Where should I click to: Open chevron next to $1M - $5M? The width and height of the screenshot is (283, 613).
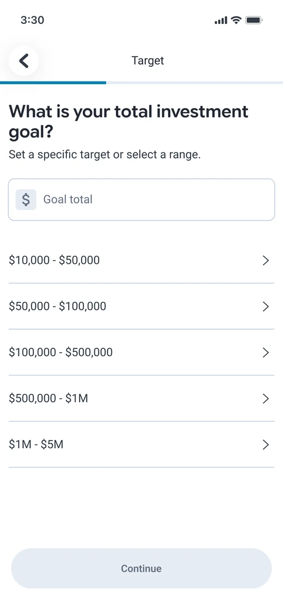point(266,444)
